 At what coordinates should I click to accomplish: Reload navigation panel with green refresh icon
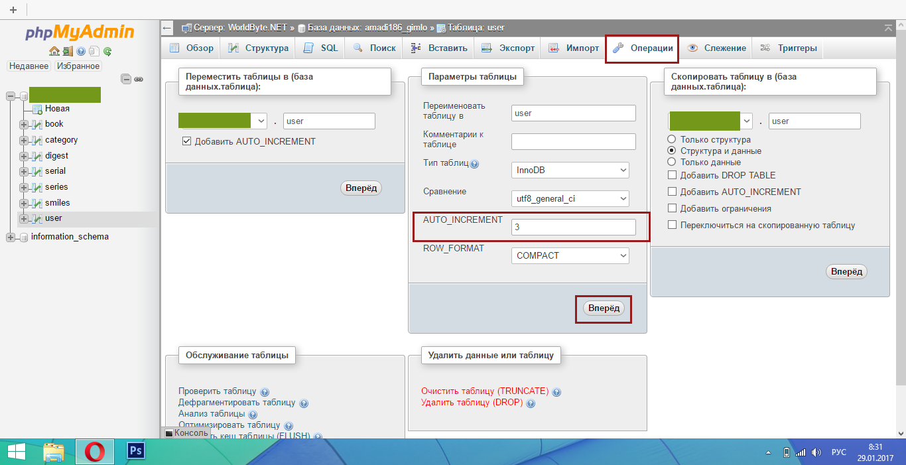(107, 51)
